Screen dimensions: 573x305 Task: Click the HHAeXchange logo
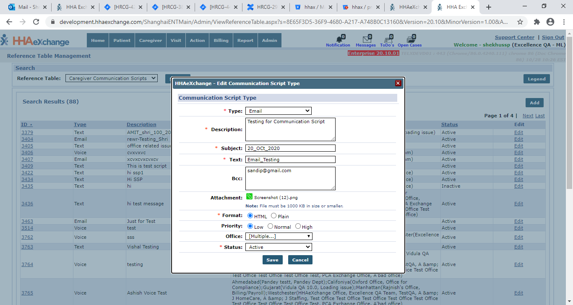click(x=35, y=40)
